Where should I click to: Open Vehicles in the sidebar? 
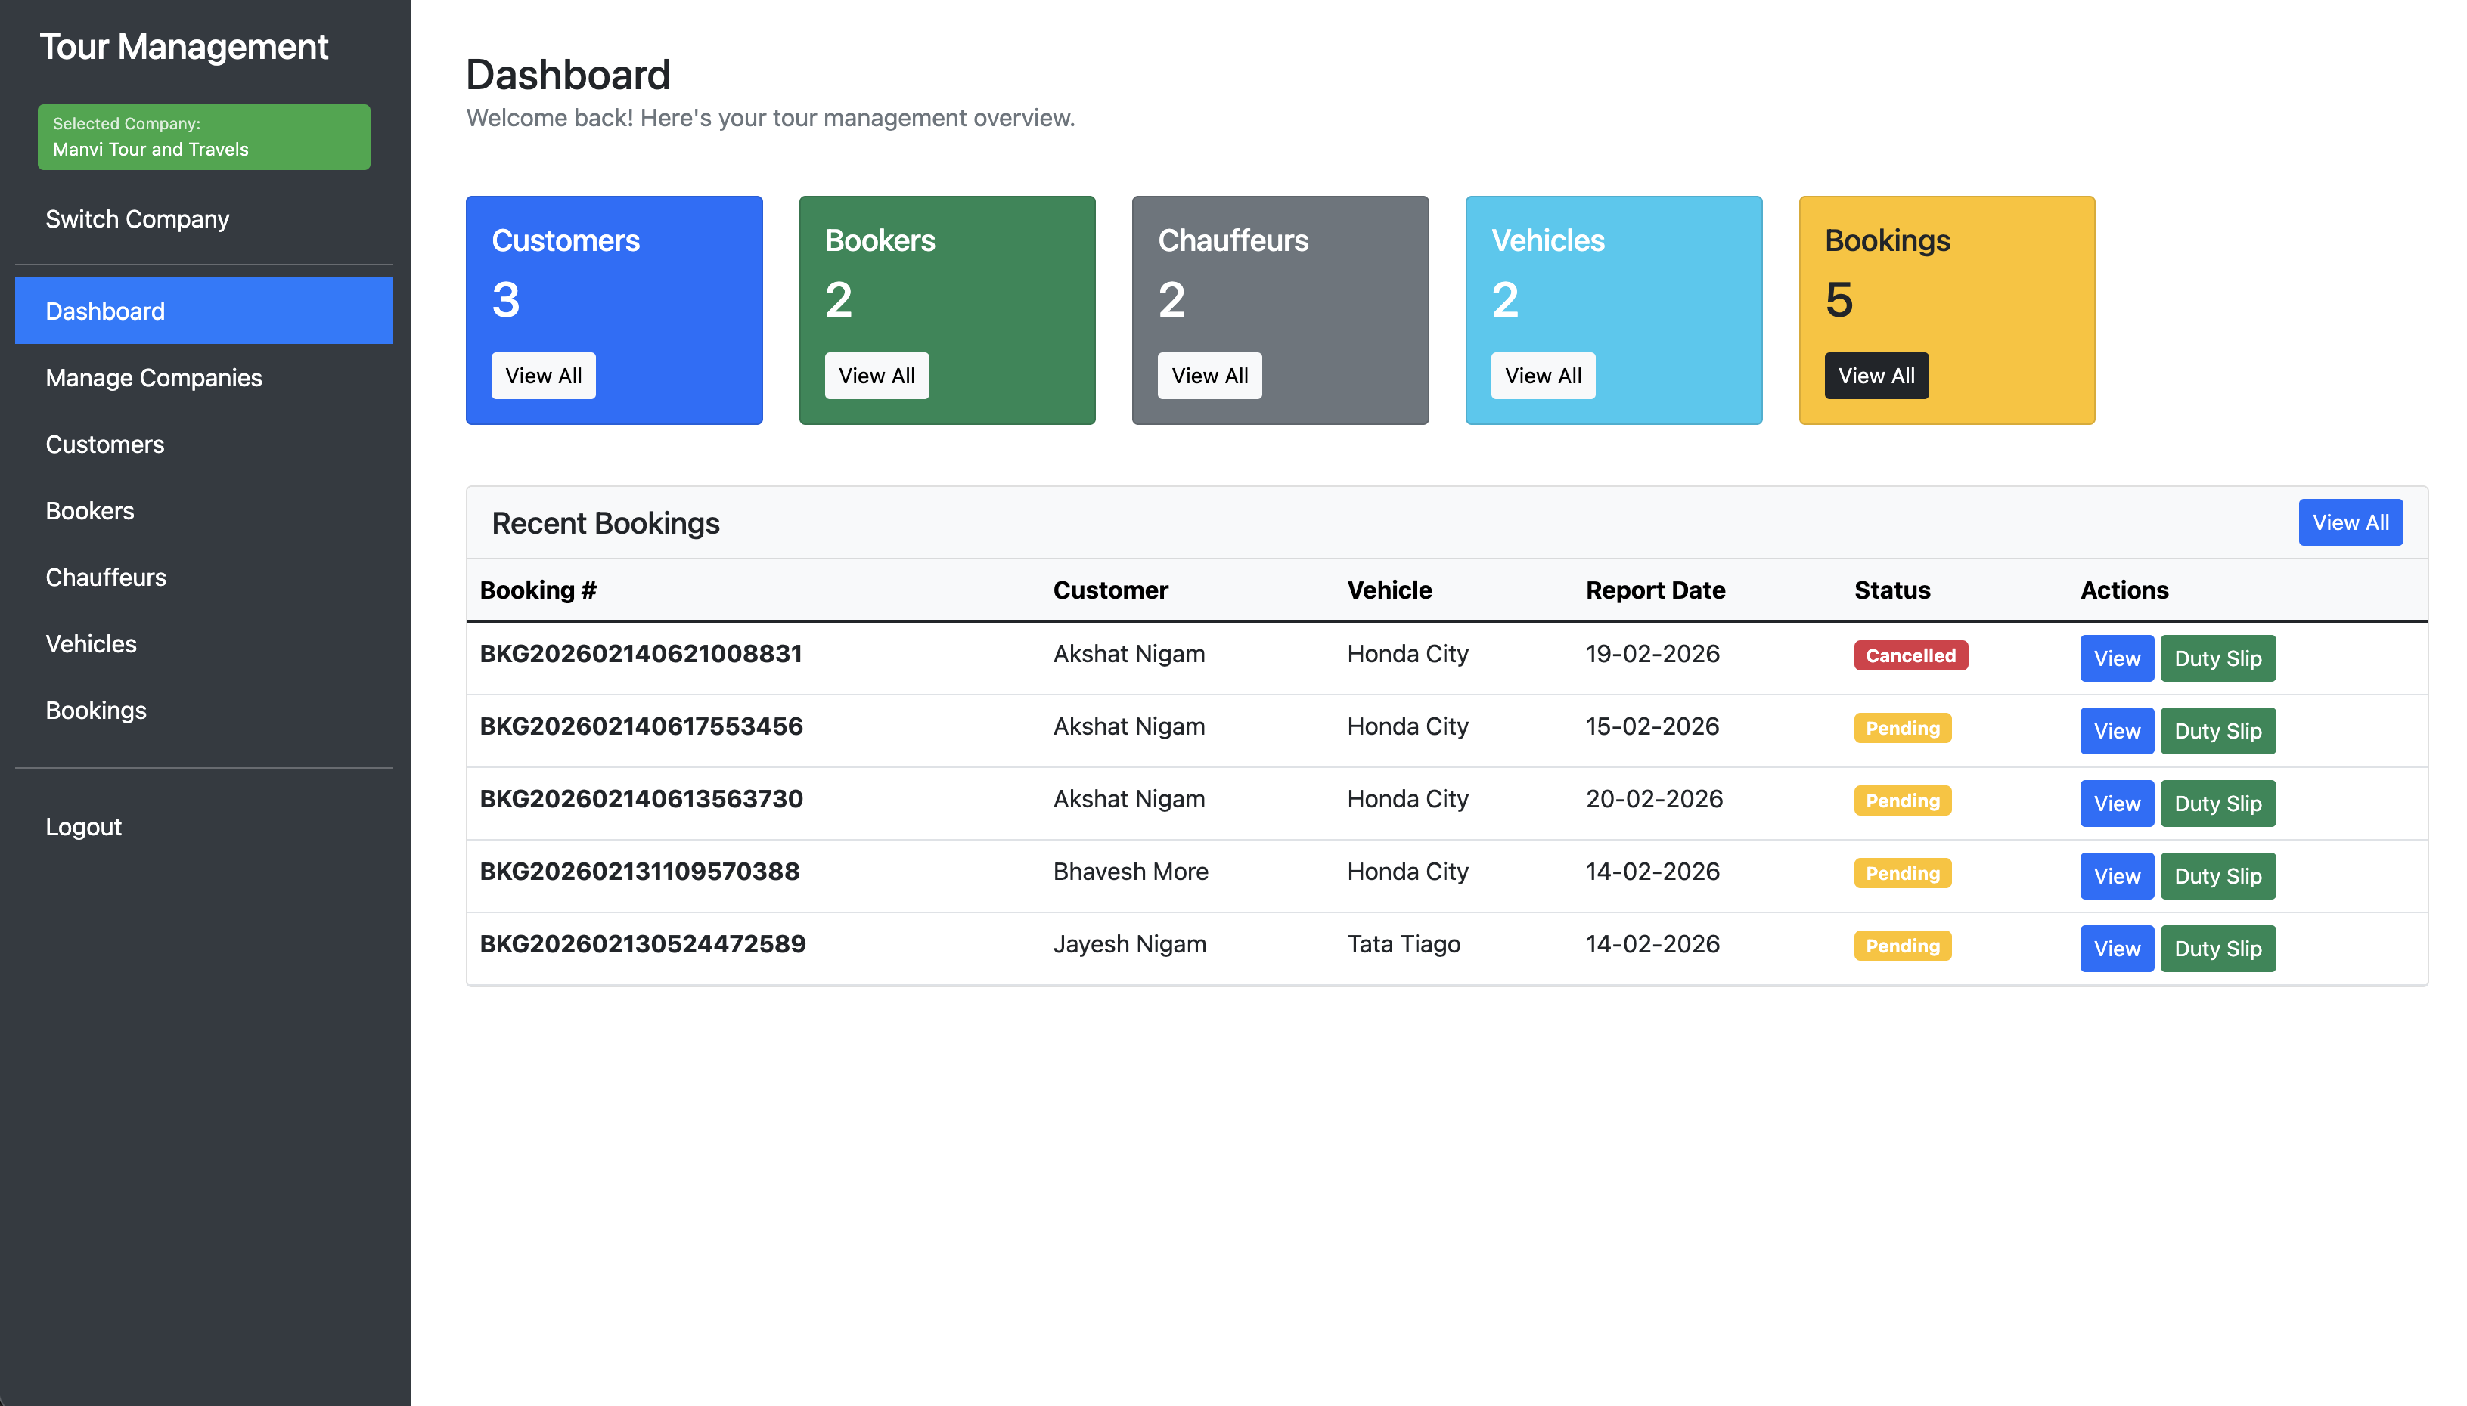[x=91, y=644]
